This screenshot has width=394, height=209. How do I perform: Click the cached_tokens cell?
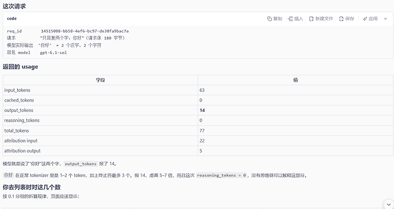click(x=100, y=101)
